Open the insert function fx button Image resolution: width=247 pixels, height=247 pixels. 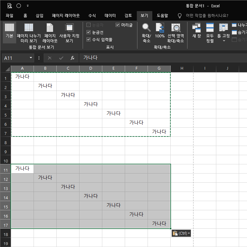pos(72,58)
